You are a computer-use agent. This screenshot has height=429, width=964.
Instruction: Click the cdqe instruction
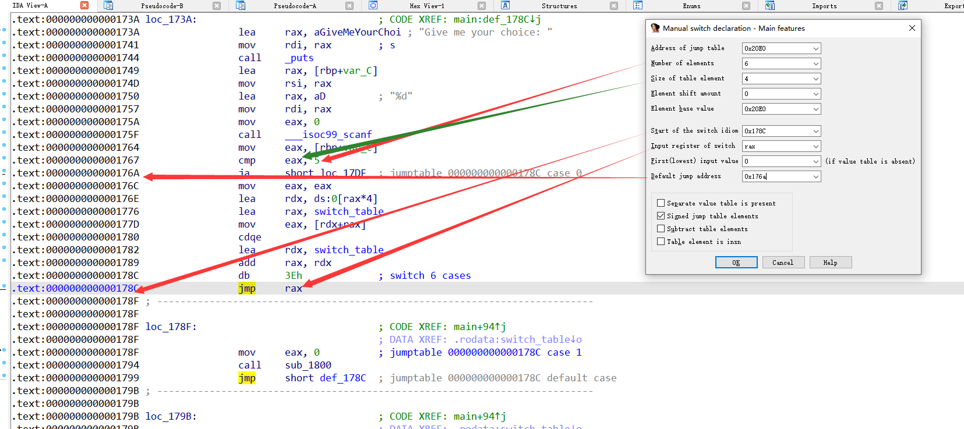[250, 237]
